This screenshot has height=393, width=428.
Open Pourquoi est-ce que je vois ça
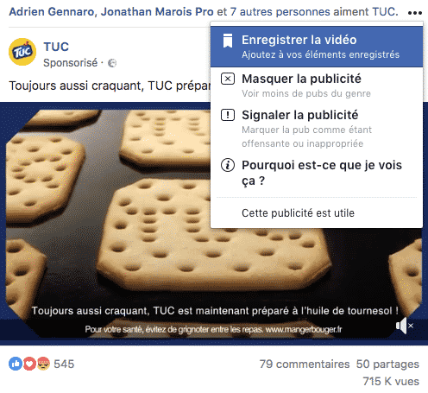[x=317, y=173]
